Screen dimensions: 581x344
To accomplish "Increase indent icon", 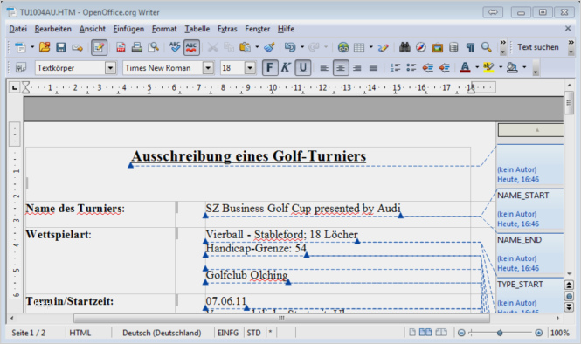I will click(x=445, y=68).
